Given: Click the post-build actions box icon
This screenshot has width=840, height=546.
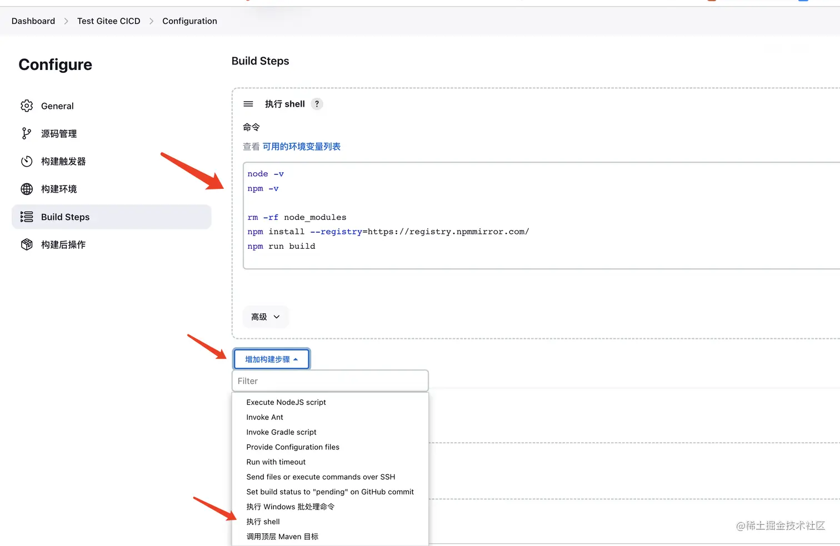Looking at the screenshot, I should tap(27, 244).
